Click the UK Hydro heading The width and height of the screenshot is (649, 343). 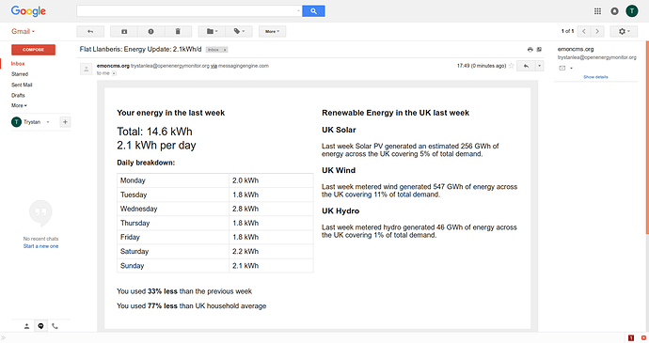(x=340, y=211)
